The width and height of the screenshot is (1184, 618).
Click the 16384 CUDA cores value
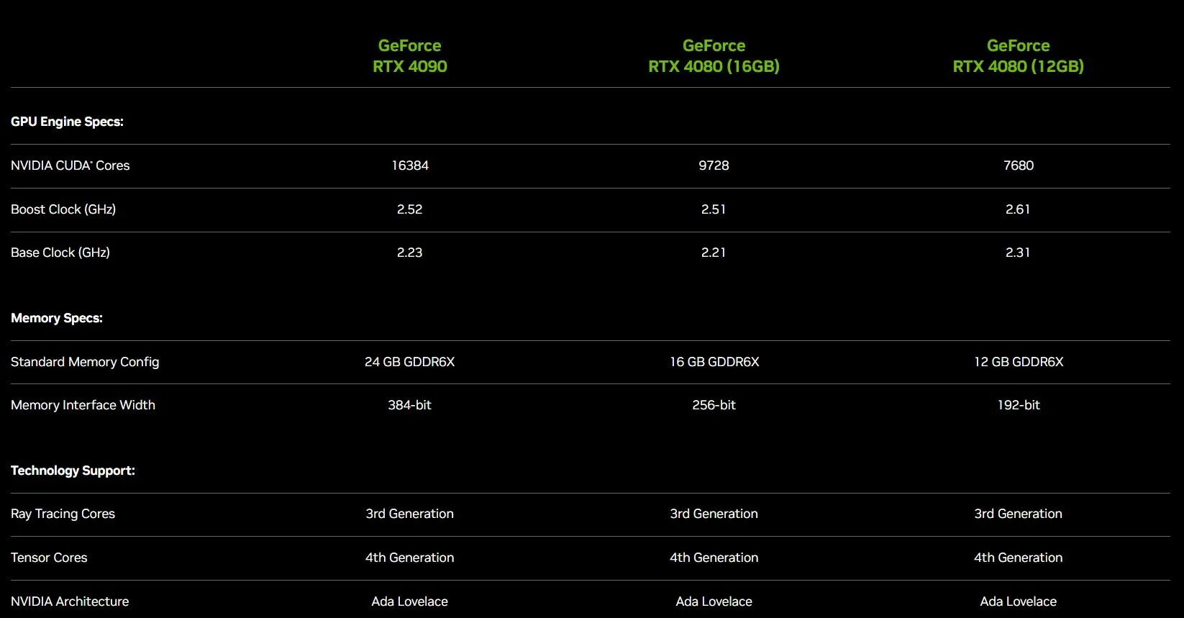click(x=410, y=165)
